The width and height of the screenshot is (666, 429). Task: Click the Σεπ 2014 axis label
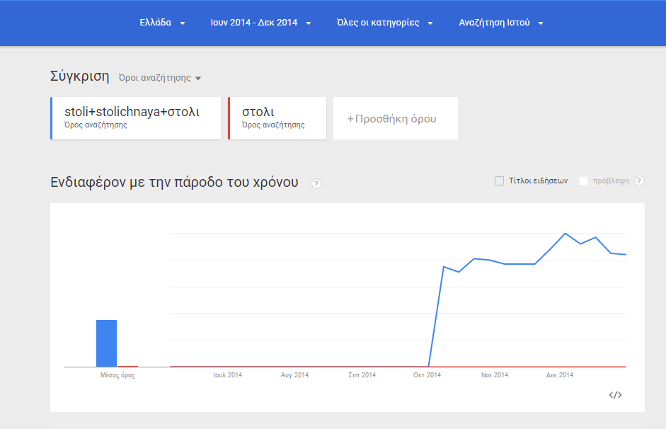click(x=362, y=375)
